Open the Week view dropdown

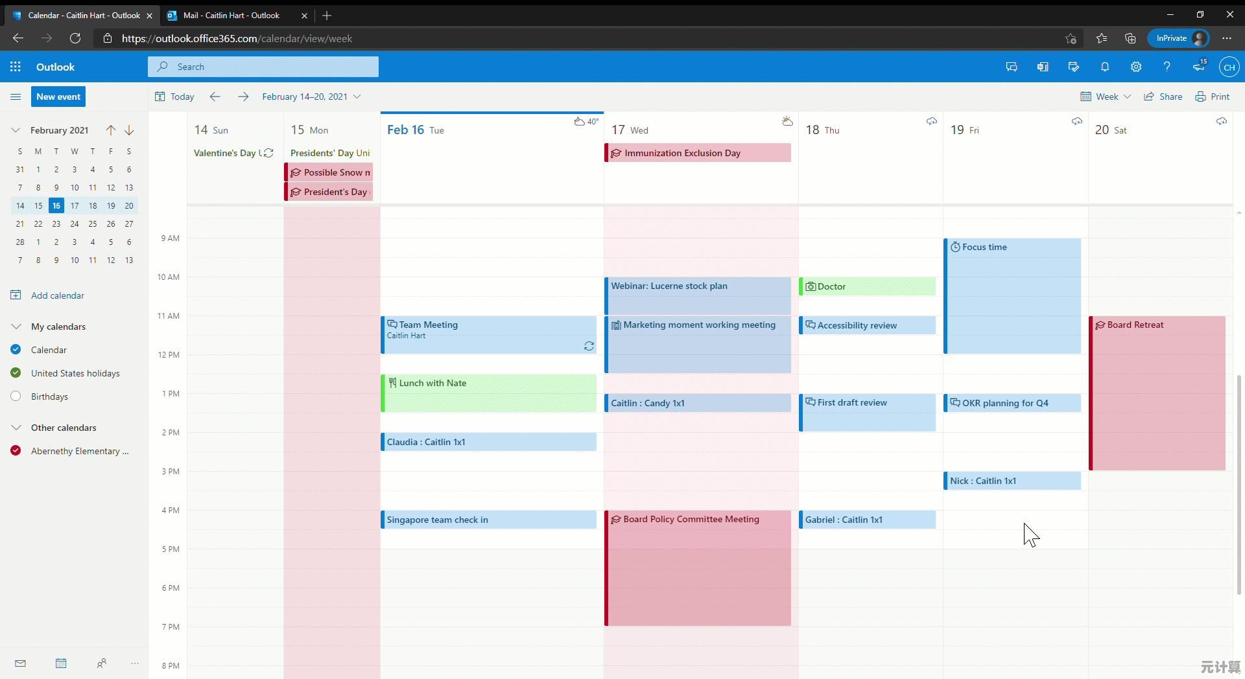point(1106,97)
